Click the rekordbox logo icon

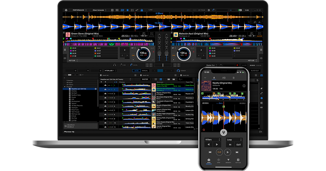[x=66, y=10]
